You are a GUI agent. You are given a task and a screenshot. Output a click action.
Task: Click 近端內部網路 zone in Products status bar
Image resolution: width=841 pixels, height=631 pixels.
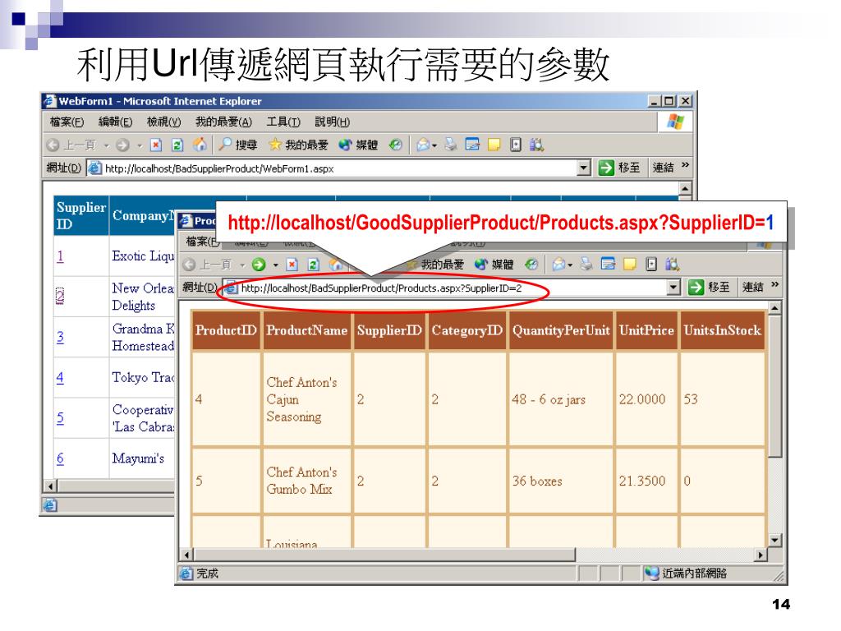(x=687, y=573)
